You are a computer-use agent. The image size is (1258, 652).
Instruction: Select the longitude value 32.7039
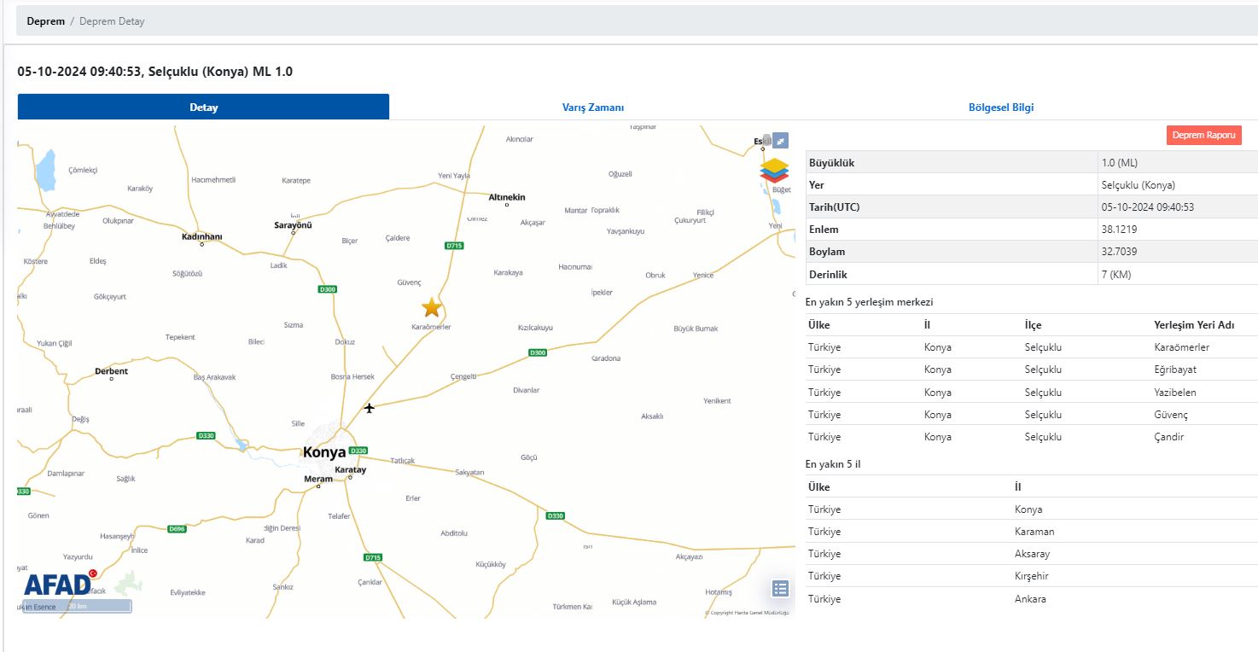1119,252
